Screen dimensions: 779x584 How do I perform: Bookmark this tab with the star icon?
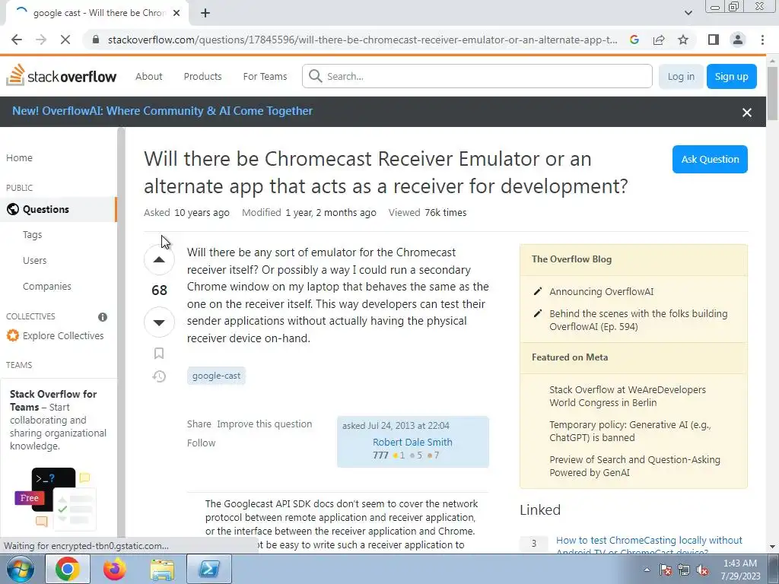[x=683, y=40]
